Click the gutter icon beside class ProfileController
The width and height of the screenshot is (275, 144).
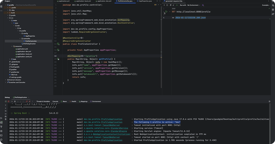(58, 44)
